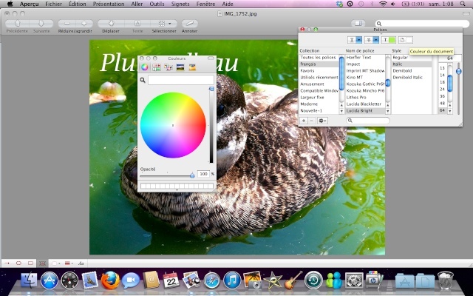Expand the Sélectionner tool dropdown
Viewport: 473px width, 296px height.
tap(171, 24)
